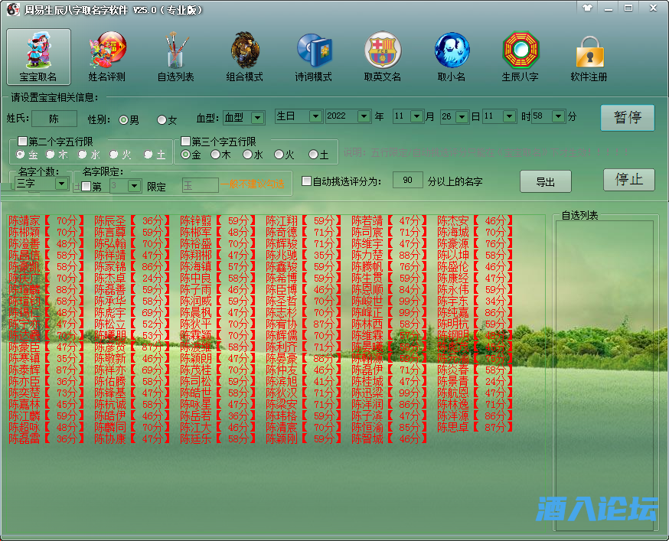Expand 名字个数 三字 dropdown
The height and width of the screenshot is (541, 669).
[62, 184]
